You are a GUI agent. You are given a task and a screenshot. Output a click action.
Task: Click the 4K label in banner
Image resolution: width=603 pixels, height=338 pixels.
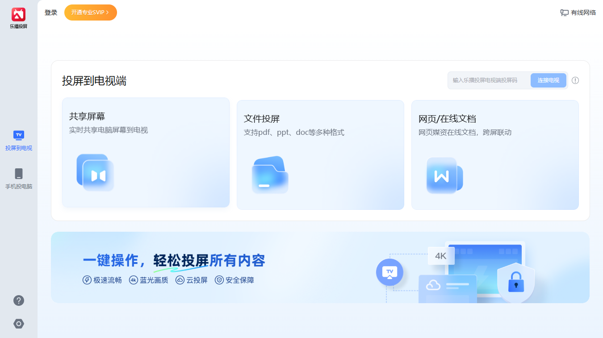[441, 256]
